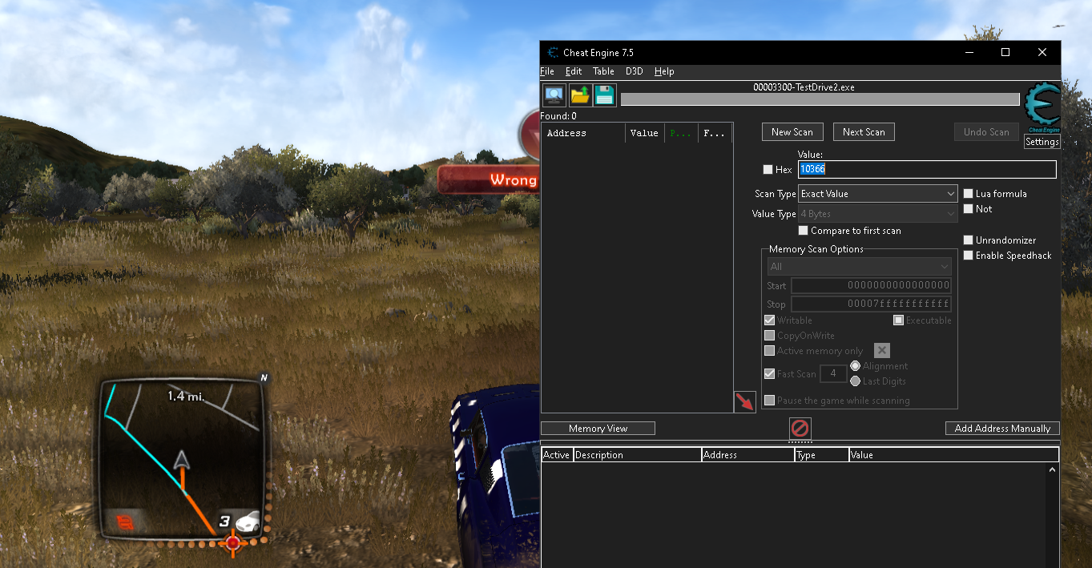The width and height of the screenshot is (1092, 568).
Task: Click the 1.4 mi. distance text on minimap
Action: (184, 397)
